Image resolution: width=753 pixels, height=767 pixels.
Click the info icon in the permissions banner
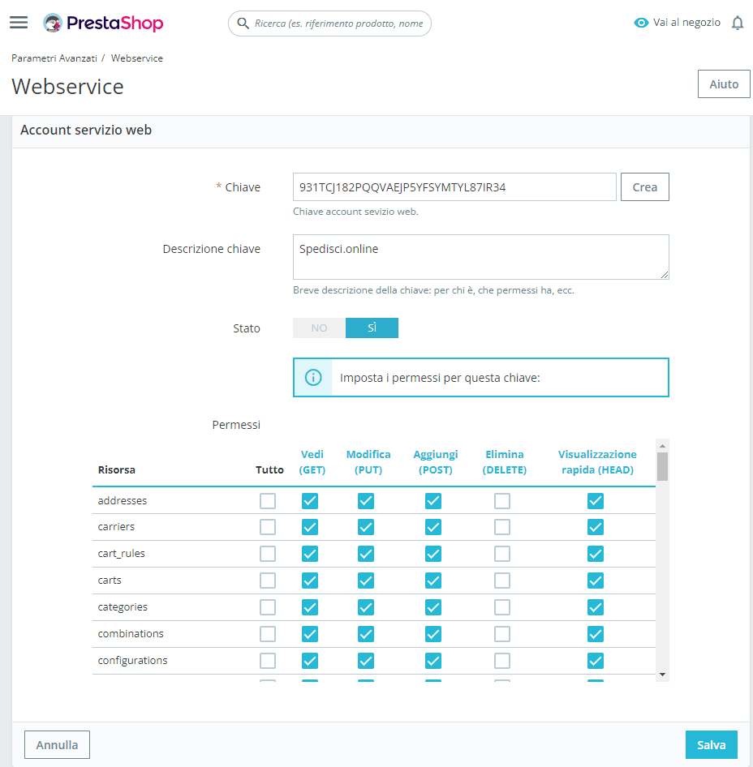313,377
